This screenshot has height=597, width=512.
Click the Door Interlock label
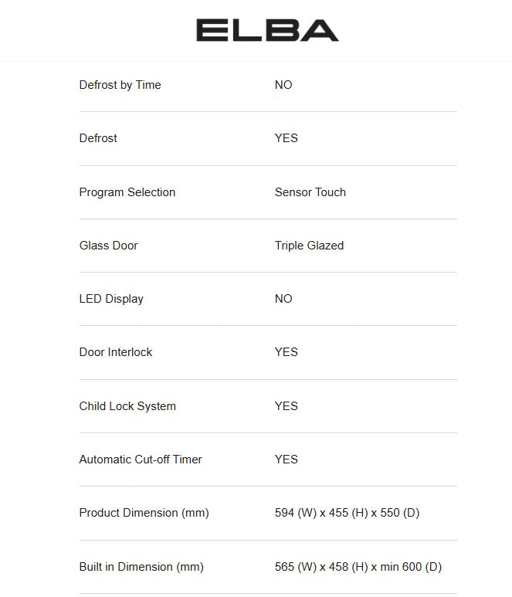click(x=116, y=352)
